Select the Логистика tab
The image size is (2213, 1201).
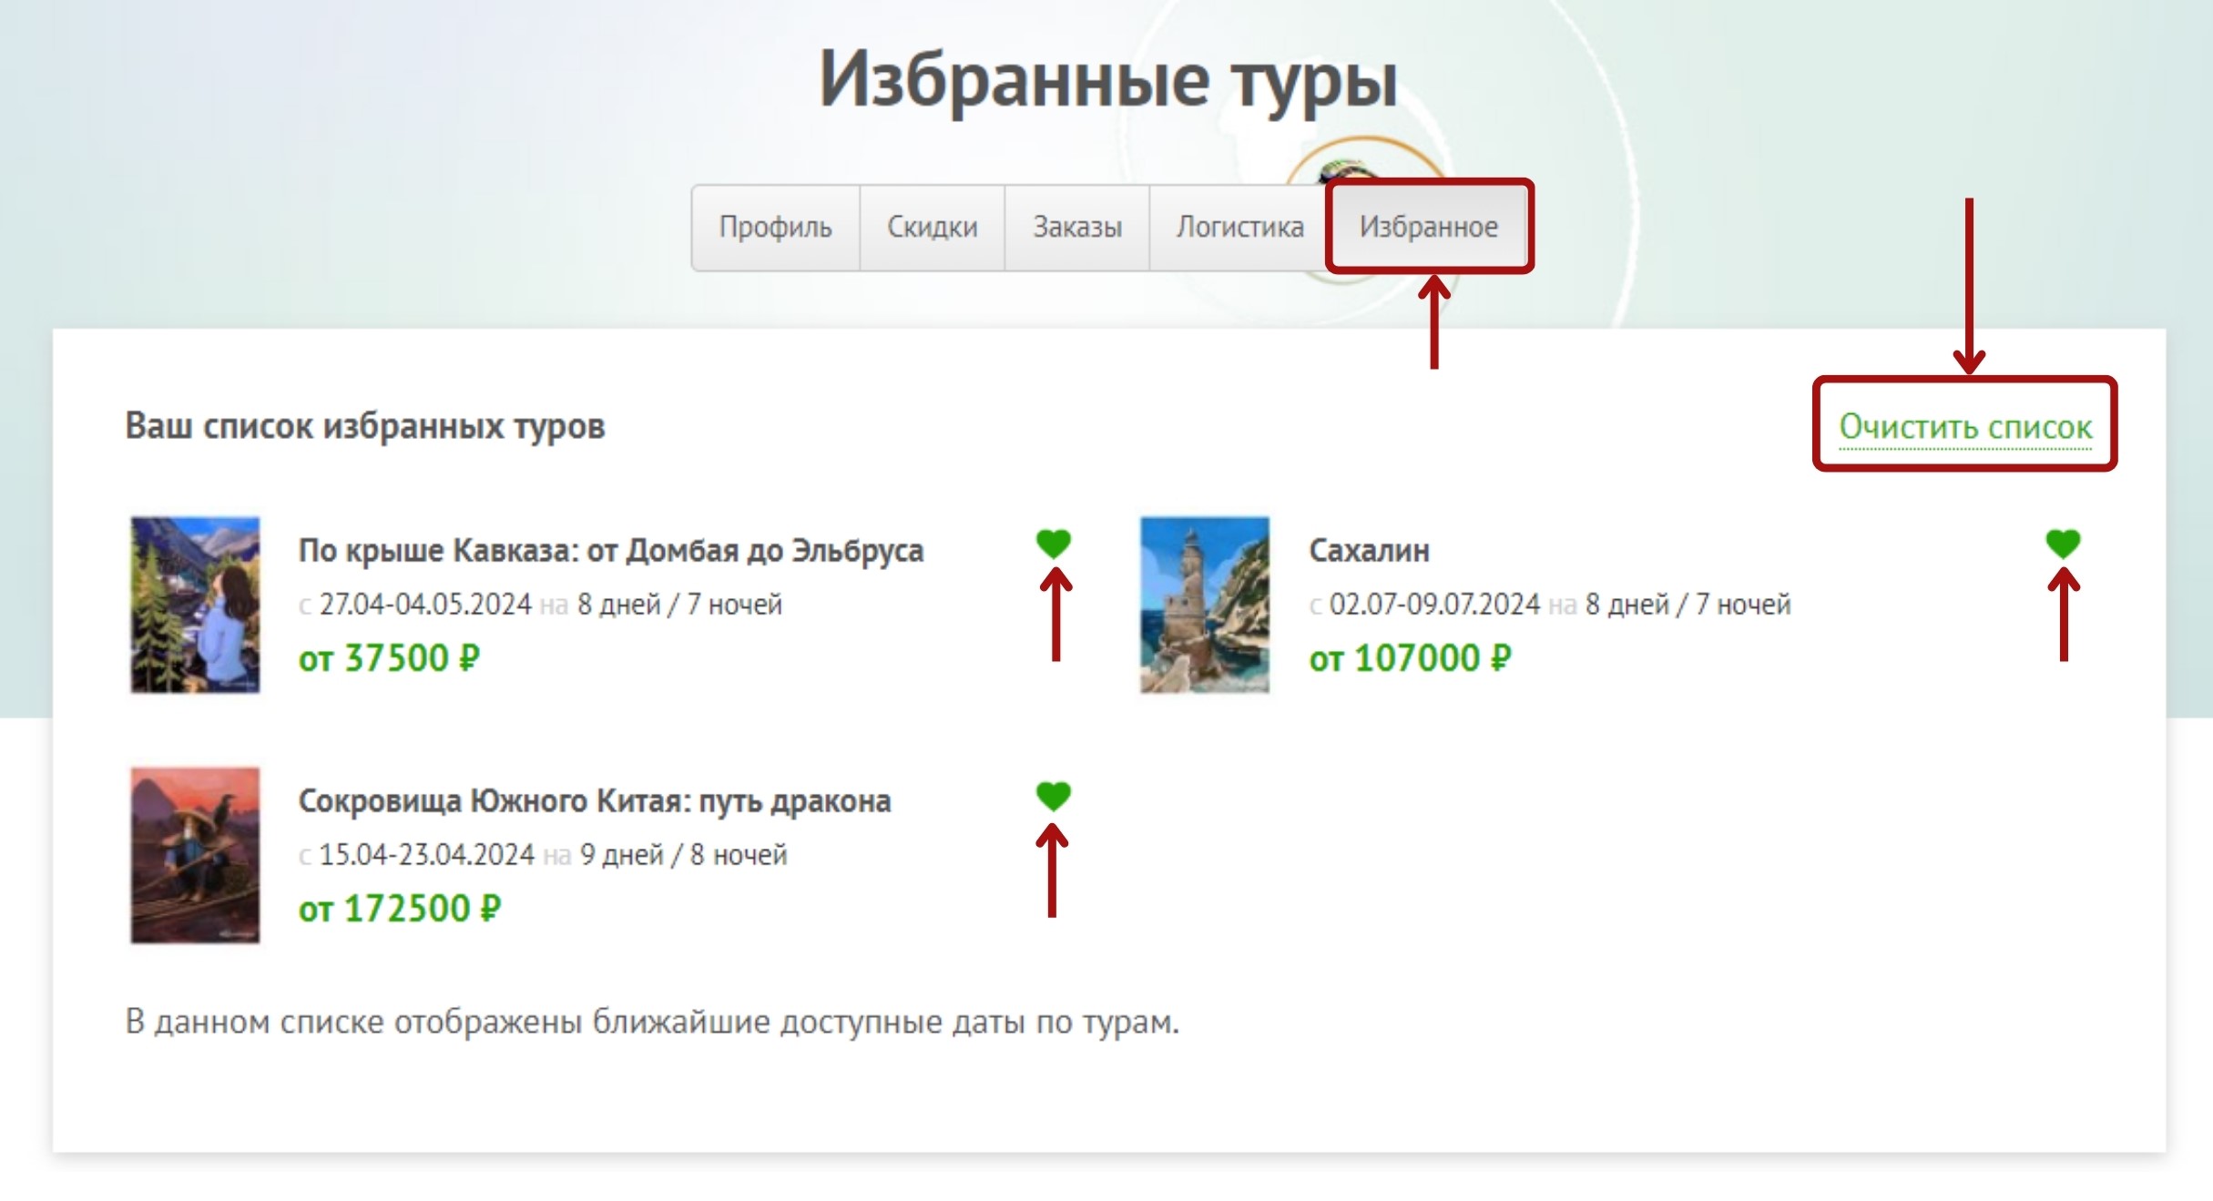(x=1239, y=227)
